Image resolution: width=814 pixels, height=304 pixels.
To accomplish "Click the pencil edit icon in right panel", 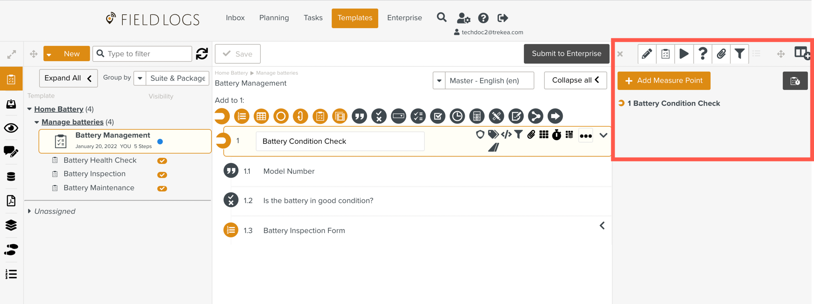I will [647, 54].
